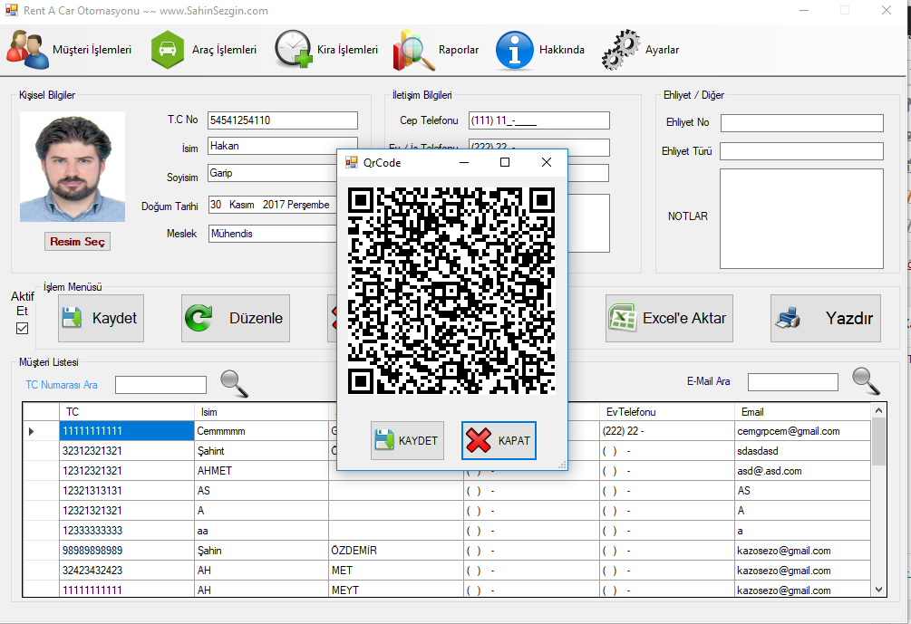Minimize the Rent A Car Otomasyonu window
The height and width of the screenshot is (624, 911).
(x=804, y=11)
